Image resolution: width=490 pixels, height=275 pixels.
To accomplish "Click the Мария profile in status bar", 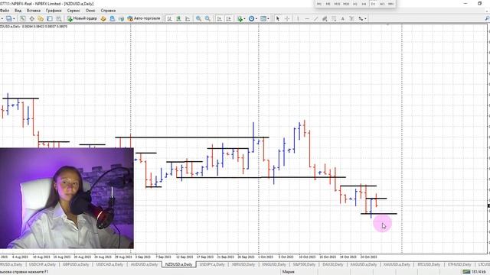I will pos(288,272).
